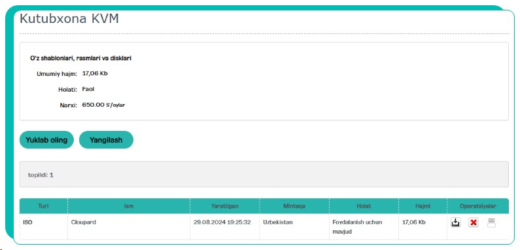
Task: Download the Cloupard ISO image
Action: (x=456, y=223)
